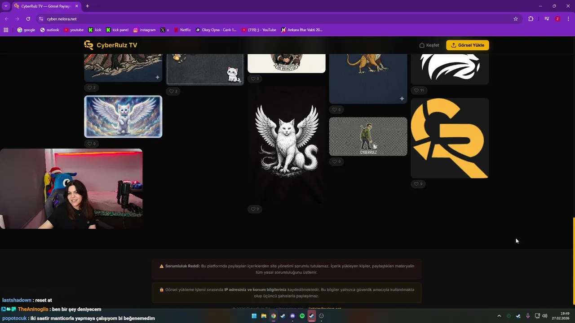The width and height of the screenshot is (575, 323).
Task: Open the apps grid in the bookmarks bar
Action: pos(6,30)
